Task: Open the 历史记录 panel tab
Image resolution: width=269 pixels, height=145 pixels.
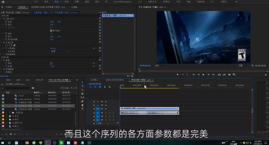Action: click(39, 80)
